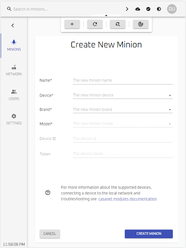This screenshot has width=186, height=248.
Task: Click the Token input field
Action: (x=123, y=154)
